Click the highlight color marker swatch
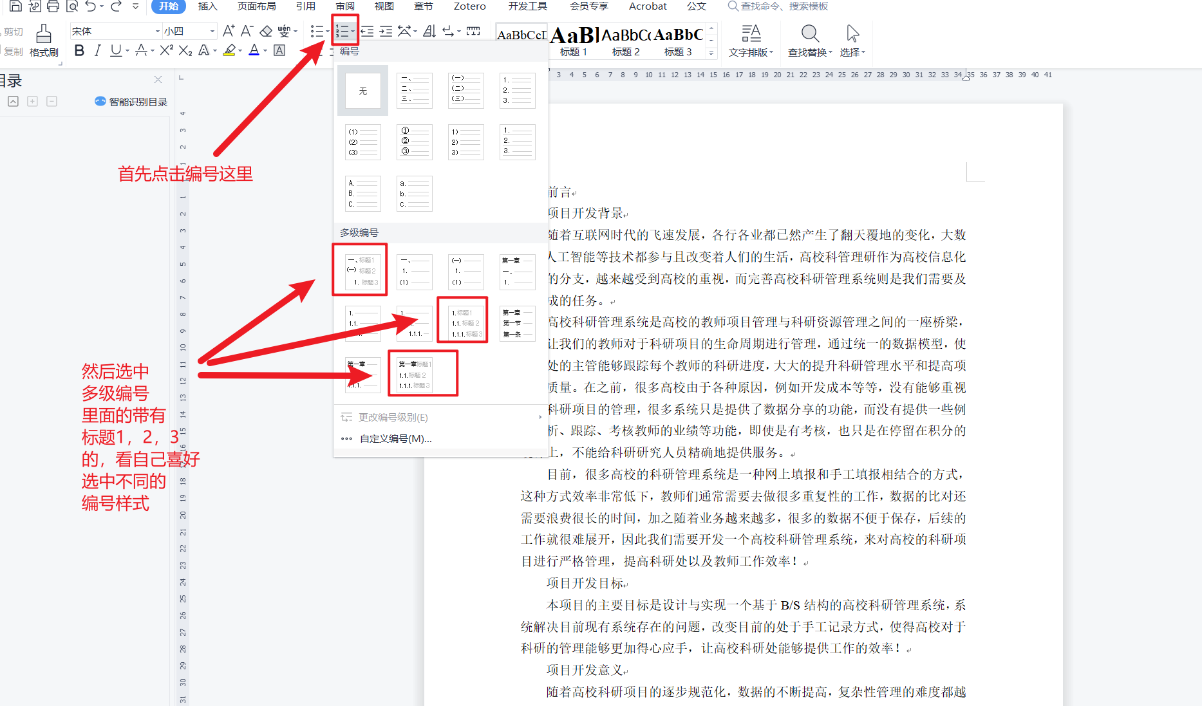This screenshot has width=1202, height=706. pyautogui.click(x=229, y=50)
